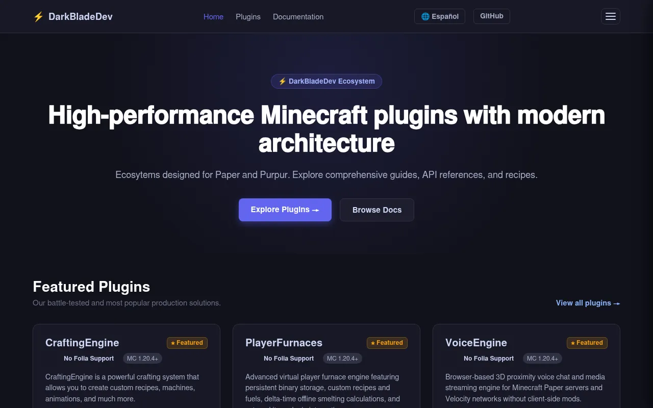Open the GitHub link
This screenshot has width=653, height=408.
(492, 16)
